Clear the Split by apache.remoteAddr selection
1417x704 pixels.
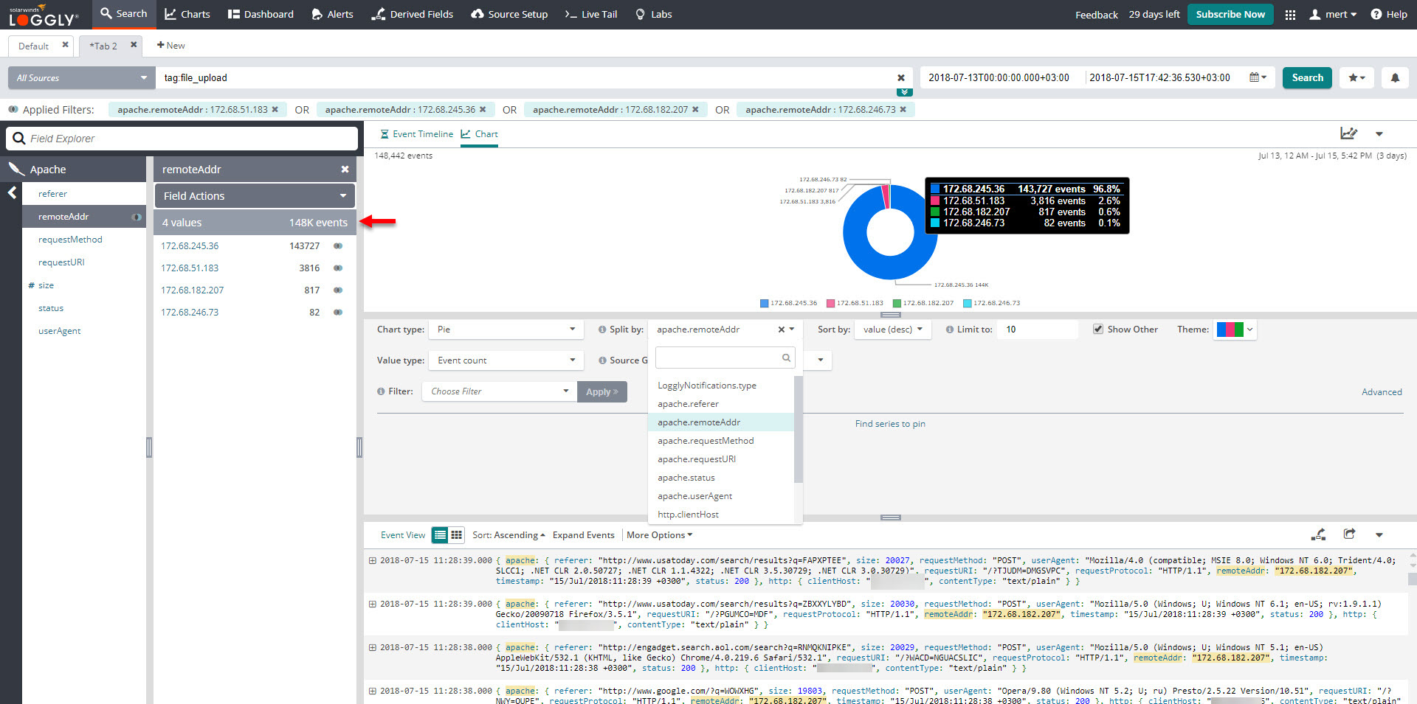coord(782,330)
